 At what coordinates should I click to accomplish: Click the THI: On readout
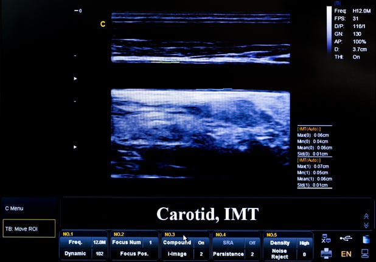point(347,57)
